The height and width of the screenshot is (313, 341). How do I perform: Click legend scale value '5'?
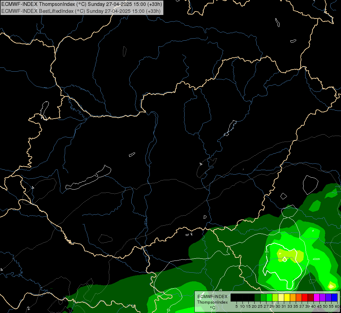[x=237, y=306]
